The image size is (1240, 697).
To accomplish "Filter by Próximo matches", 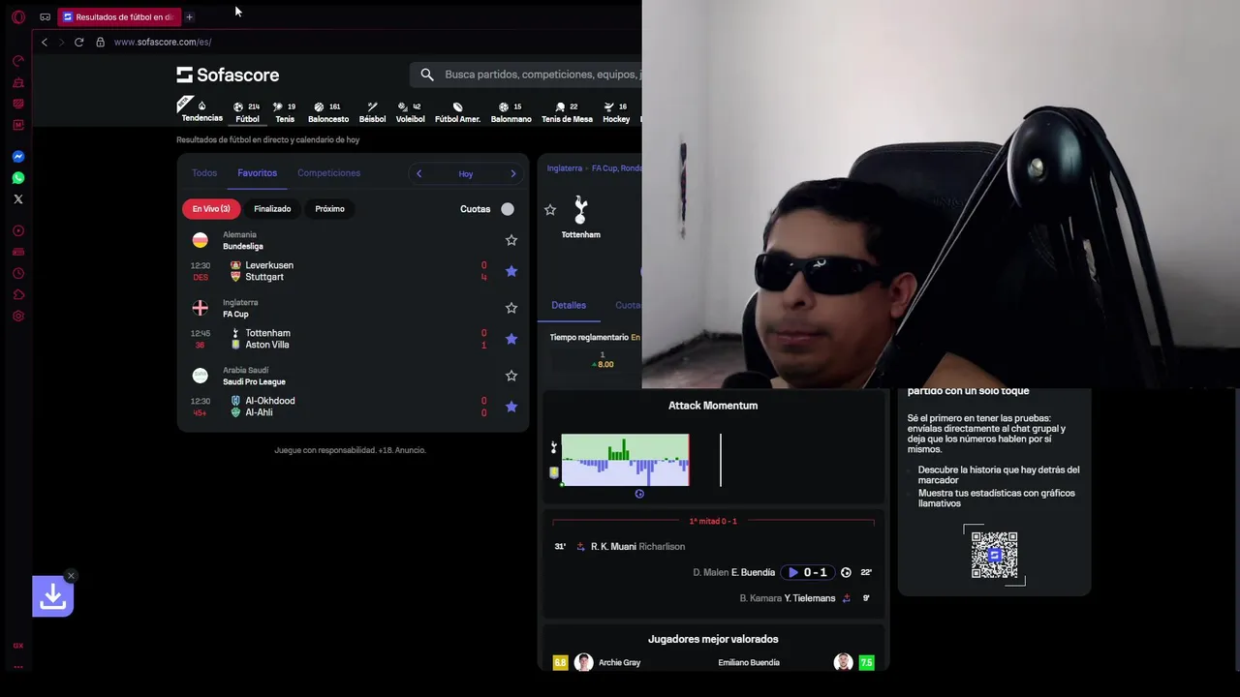I will (x=329, y=209).
